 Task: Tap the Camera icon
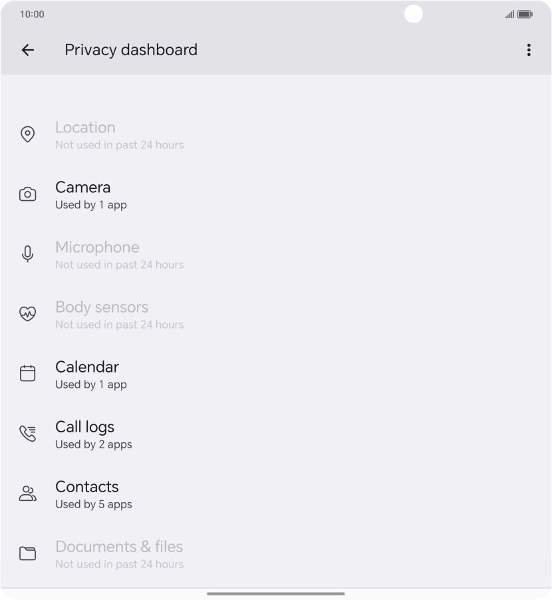click(x=27, y=194)
